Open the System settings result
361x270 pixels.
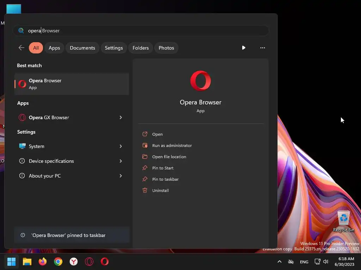pos(72,146)
